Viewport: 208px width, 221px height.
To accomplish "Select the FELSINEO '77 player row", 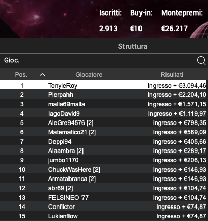I will point(103,198).
